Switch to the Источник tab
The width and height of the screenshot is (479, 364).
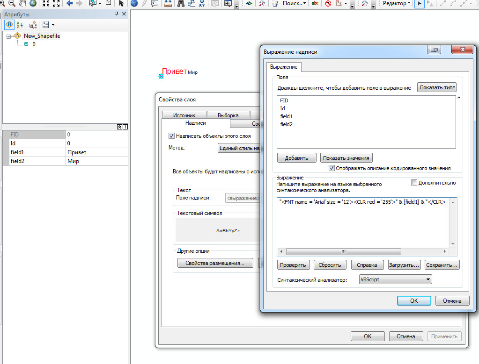click(x=184, y=115)
